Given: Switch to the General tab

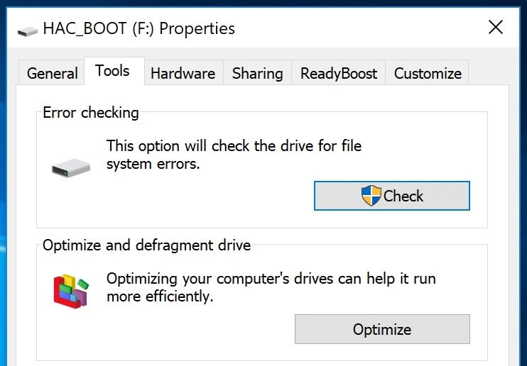Looking at the screenshot, I should (53, 73).
